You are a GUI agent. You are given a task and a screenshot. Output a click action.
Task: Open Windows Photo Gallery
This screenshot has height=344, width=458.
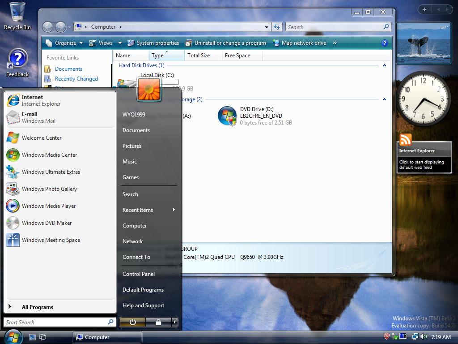tap(49, 189)
